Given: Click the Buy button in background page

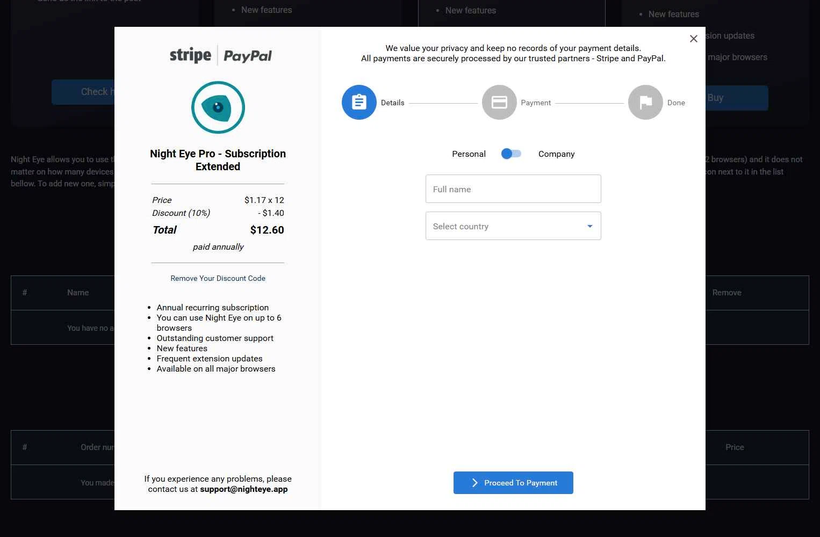Looking at the screenshot, I should (x=737, y=98).
